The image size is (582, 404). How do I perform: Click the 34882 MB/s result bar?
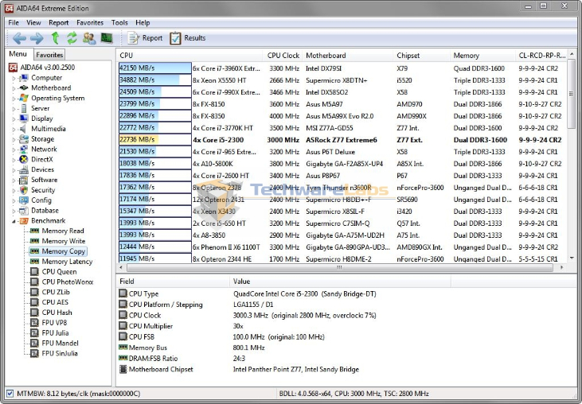(x=154, y=80)
